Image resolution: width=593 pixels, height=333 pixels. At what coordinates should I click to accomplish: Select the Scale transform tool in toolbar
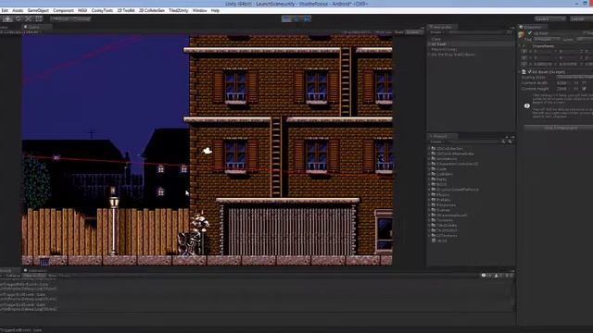pyautogui.click(x=29, y=18)
